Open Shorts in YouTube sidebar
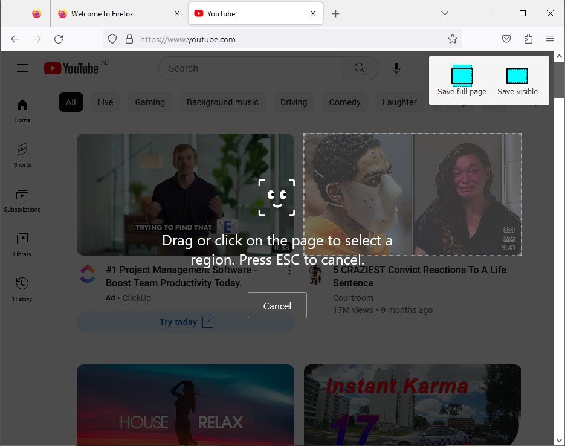 pos(22,156)
